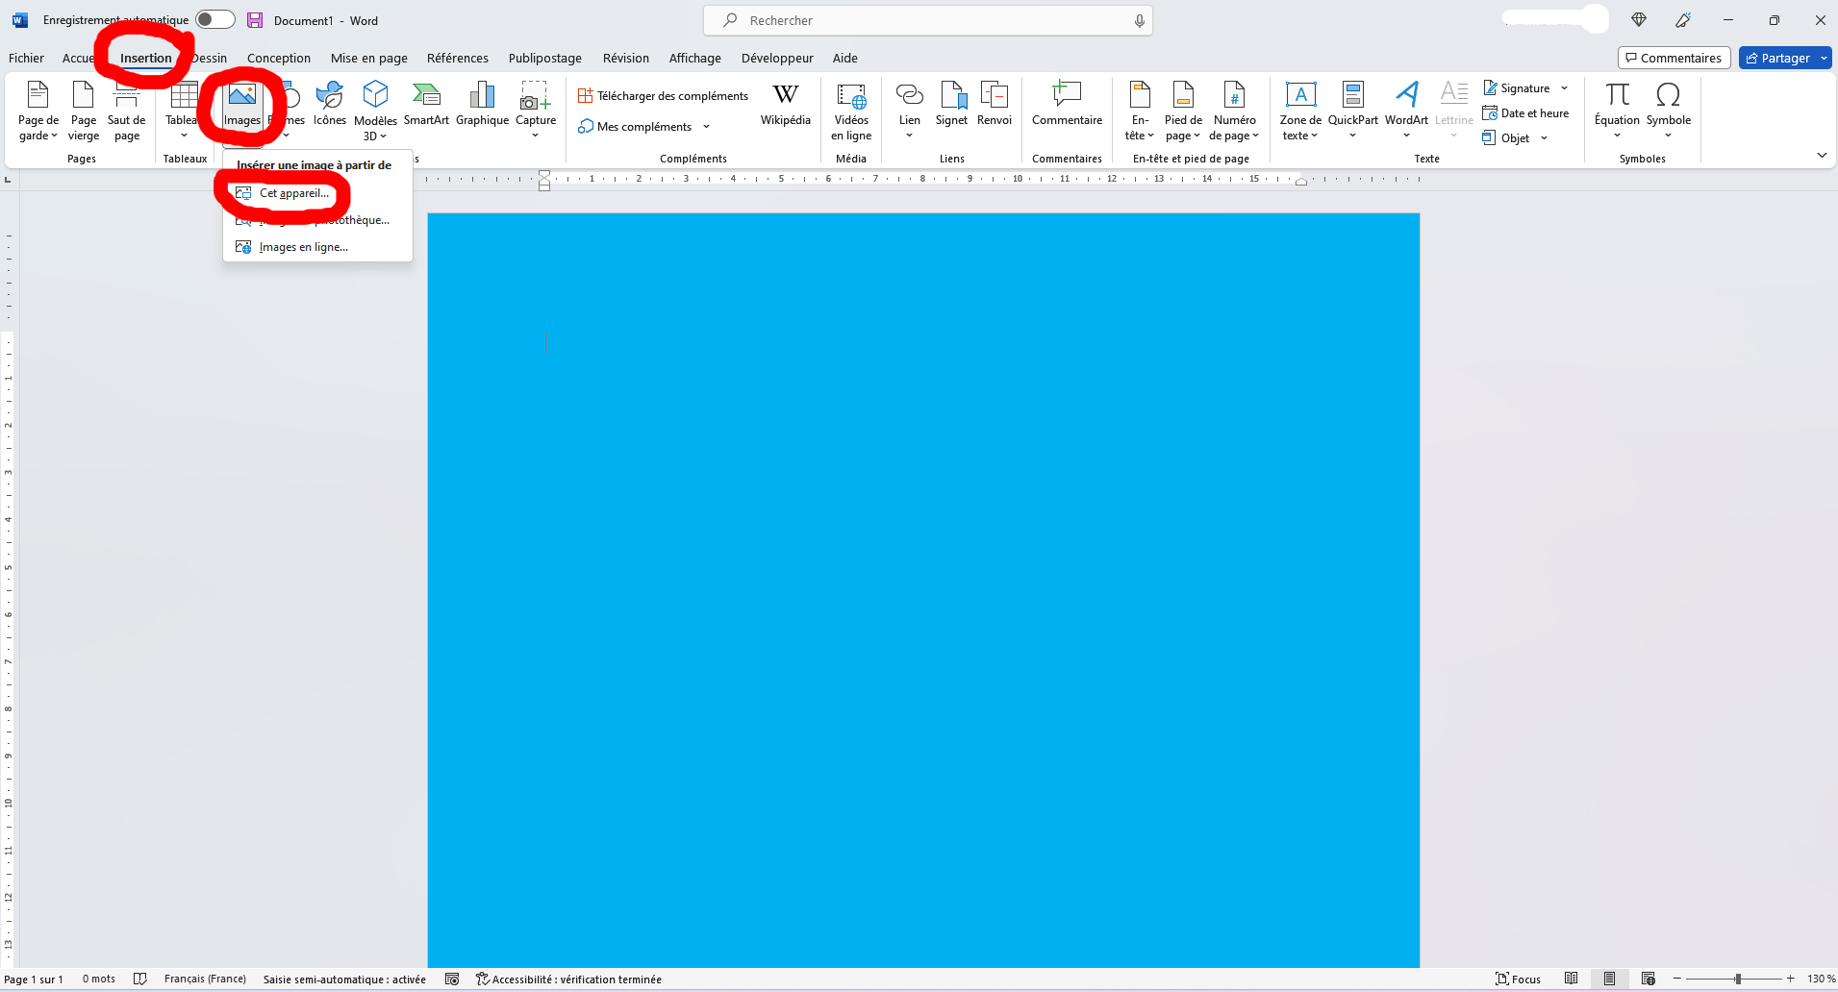Add a Commentaire to the document
The width and height of the screenshot is (1838, 992).
(x=1067, y=105)
